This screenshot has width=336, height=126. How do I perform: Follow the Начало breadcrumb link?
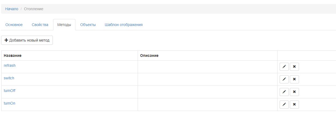12,9
